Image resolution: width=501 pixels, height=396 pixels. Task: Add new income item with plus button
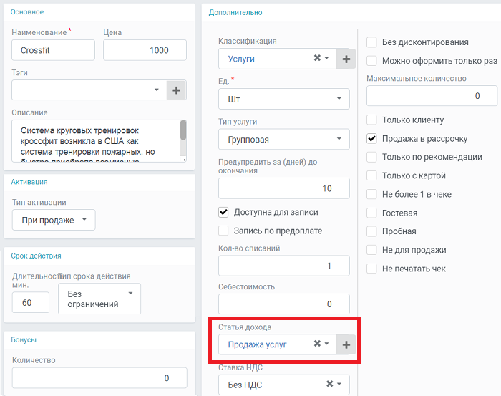click(x=346, y=344)
